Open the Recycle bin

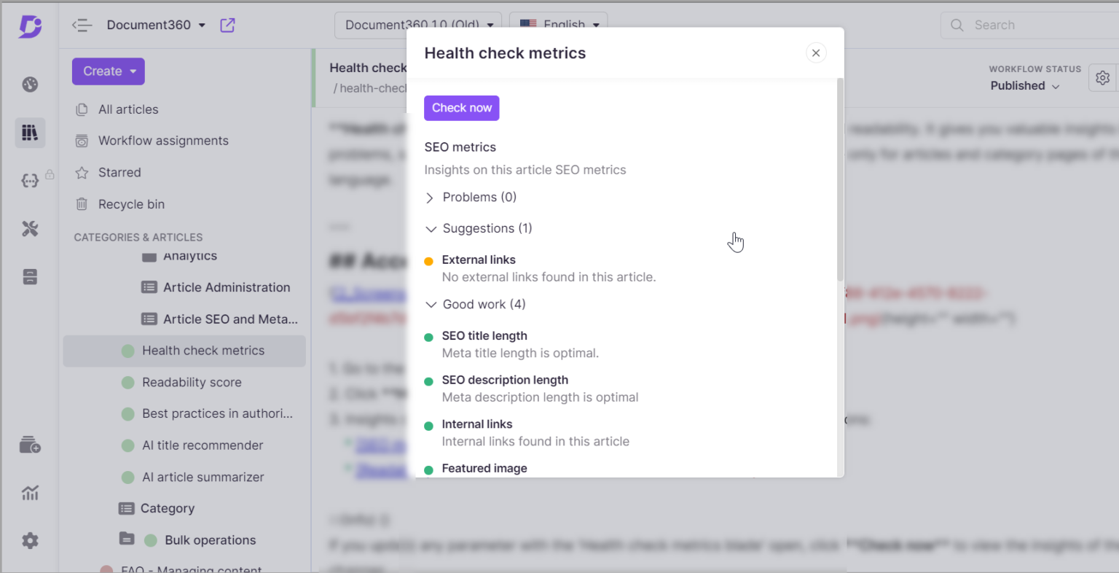[132, 204]
